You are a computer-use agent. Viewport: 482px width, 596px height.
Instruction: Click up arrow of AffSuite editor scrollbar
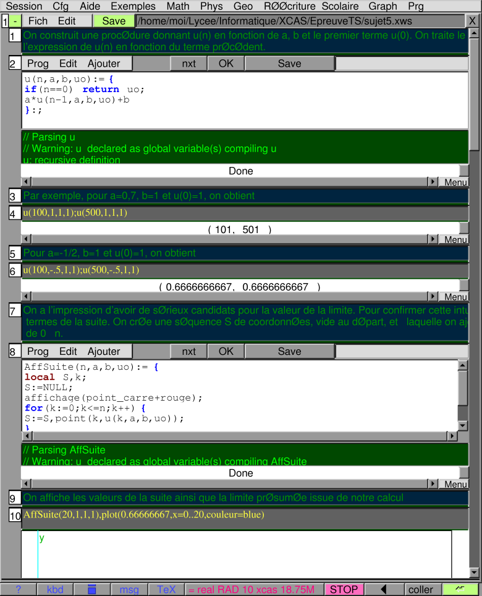click(462, 365)
